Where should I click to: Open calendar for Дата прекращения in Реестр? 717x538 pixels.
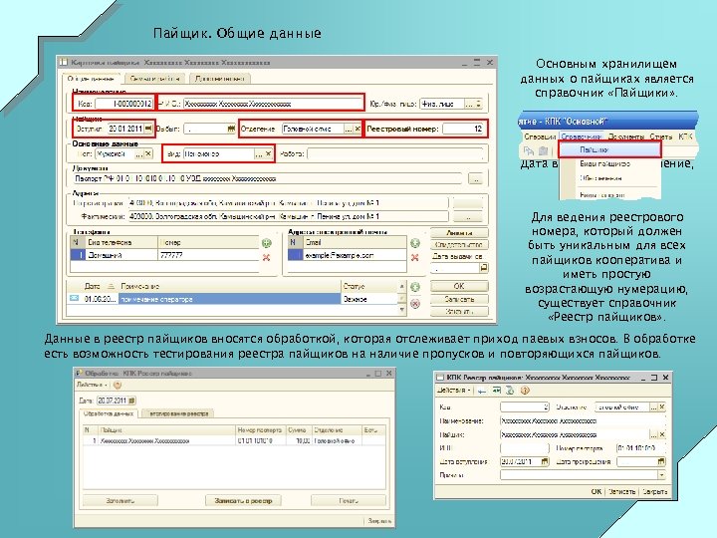[x=661, y=462]
